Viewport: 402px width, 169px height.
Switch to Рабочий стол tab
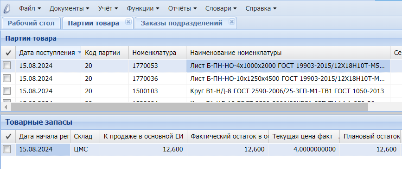coord(31,23)
